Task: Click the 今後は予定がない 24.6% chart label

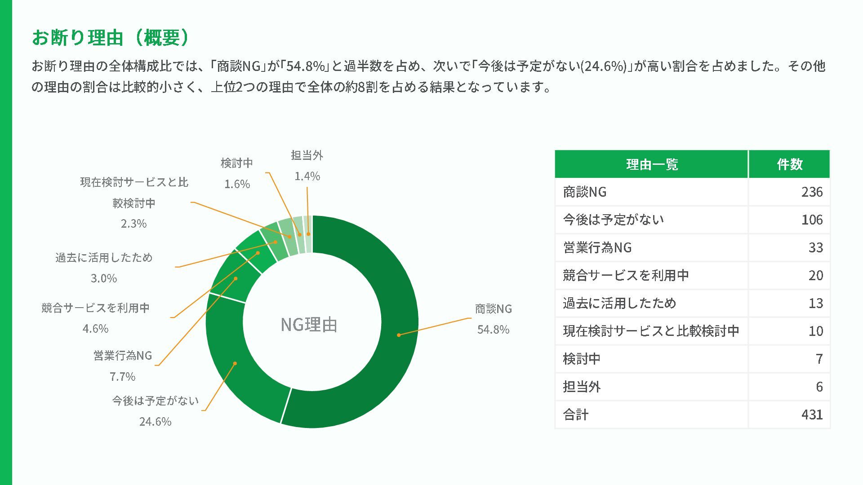Action: (155, 411)
